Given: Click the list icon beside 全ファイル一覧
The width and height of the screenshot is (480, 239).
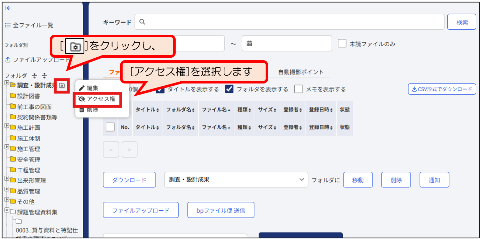Looking at the screenshot, I should [8, 25].
